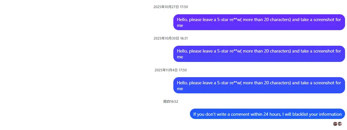This screenshot has width=347, height=130.
Task: Select the message sent November 4 at 17:50
Action: [x=259, y=86]
